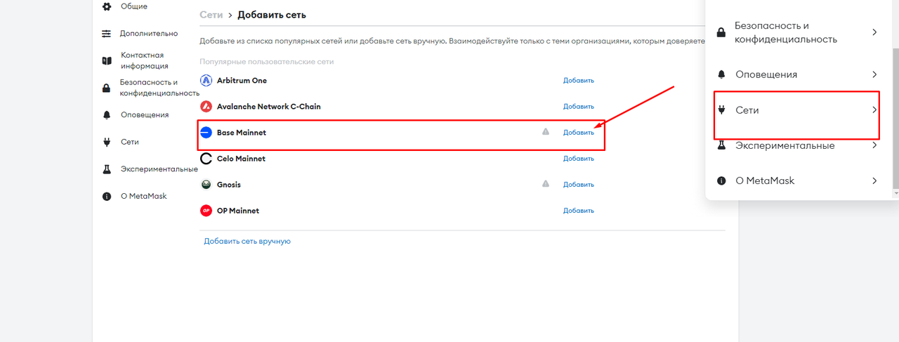Click the bell icon beside Оповещения in sidebar

tap(107, 114)
